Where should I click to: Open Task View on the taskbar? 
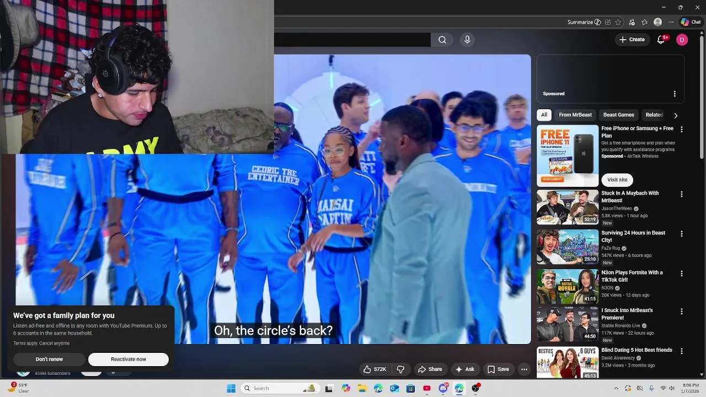tap(329, 388)
